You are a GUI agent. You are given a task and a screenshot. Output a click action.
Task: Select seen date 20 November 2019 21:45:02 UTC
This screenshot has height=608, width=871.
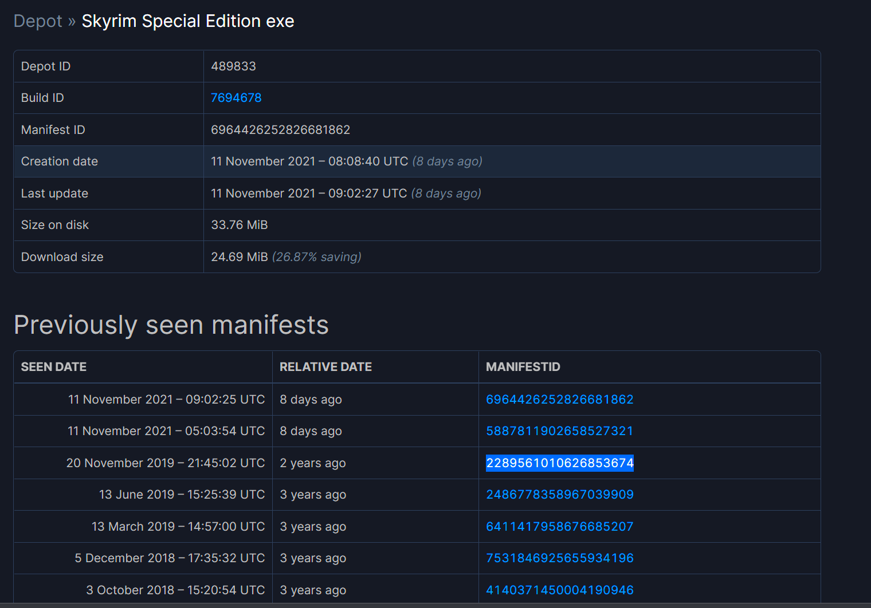pos(166,463)
